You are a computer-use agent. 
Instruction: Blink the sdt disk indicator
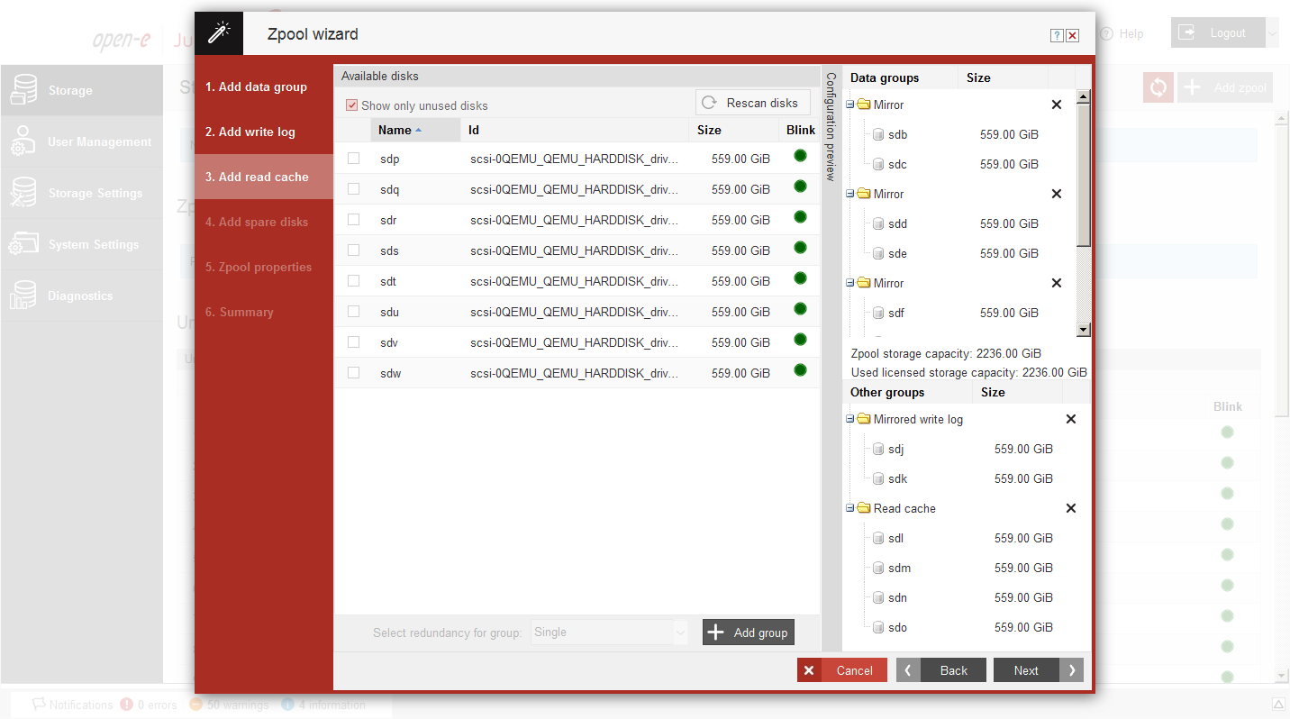click(800, 278)
